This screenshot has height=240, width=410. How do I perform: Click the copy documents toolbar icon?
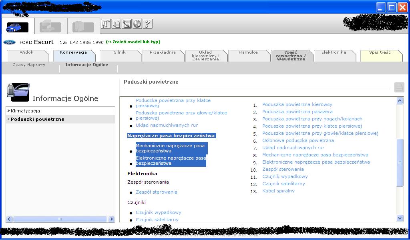pos(116,24)
